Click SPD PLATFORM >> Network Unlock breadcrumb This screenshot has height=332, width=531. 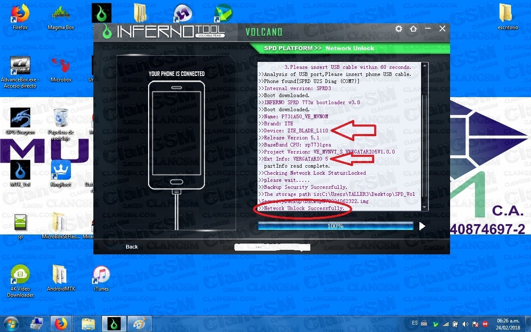point(319,48)
